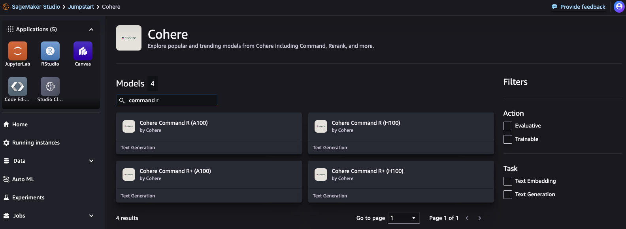Click Text Generation tag on Command R (A100)
This screenshot has width=626, height=229.
138,148
